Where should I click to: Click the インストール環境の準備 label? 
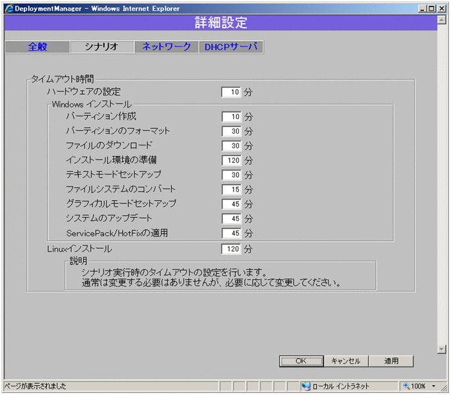click(111, 160)
